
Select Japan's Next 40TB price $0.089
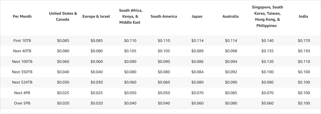tap(197, 51)
